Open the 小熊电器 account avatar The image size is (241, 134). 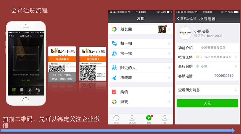tap(185, 33)
